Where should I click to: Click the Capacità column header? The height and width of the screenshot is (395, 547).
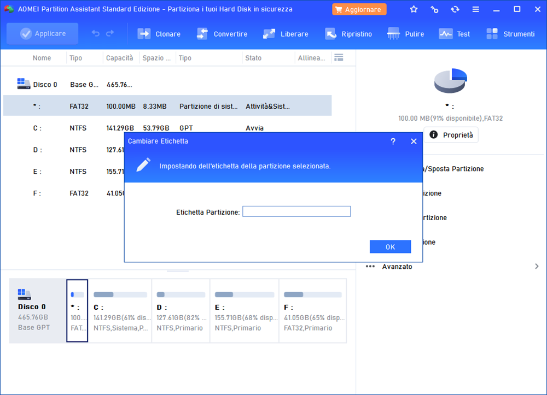(x=120, y=58)
